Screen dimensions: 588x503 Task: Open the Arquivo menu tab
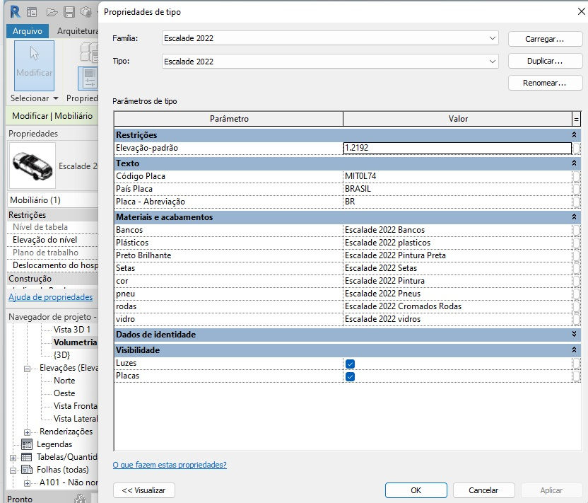[x=28, y=31]
